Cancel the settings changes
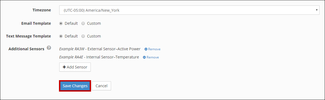The image size is (325, 100). coord(101,86)
